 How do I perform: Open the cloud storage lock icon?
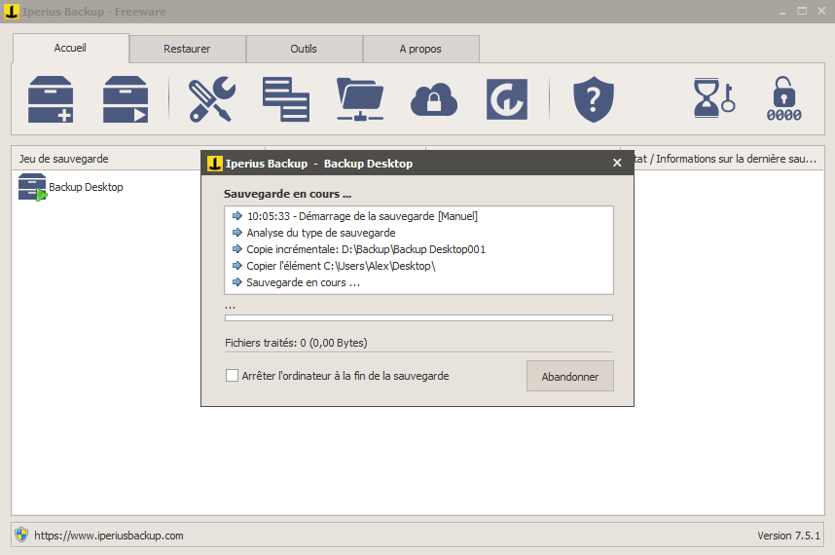point(434,99)
